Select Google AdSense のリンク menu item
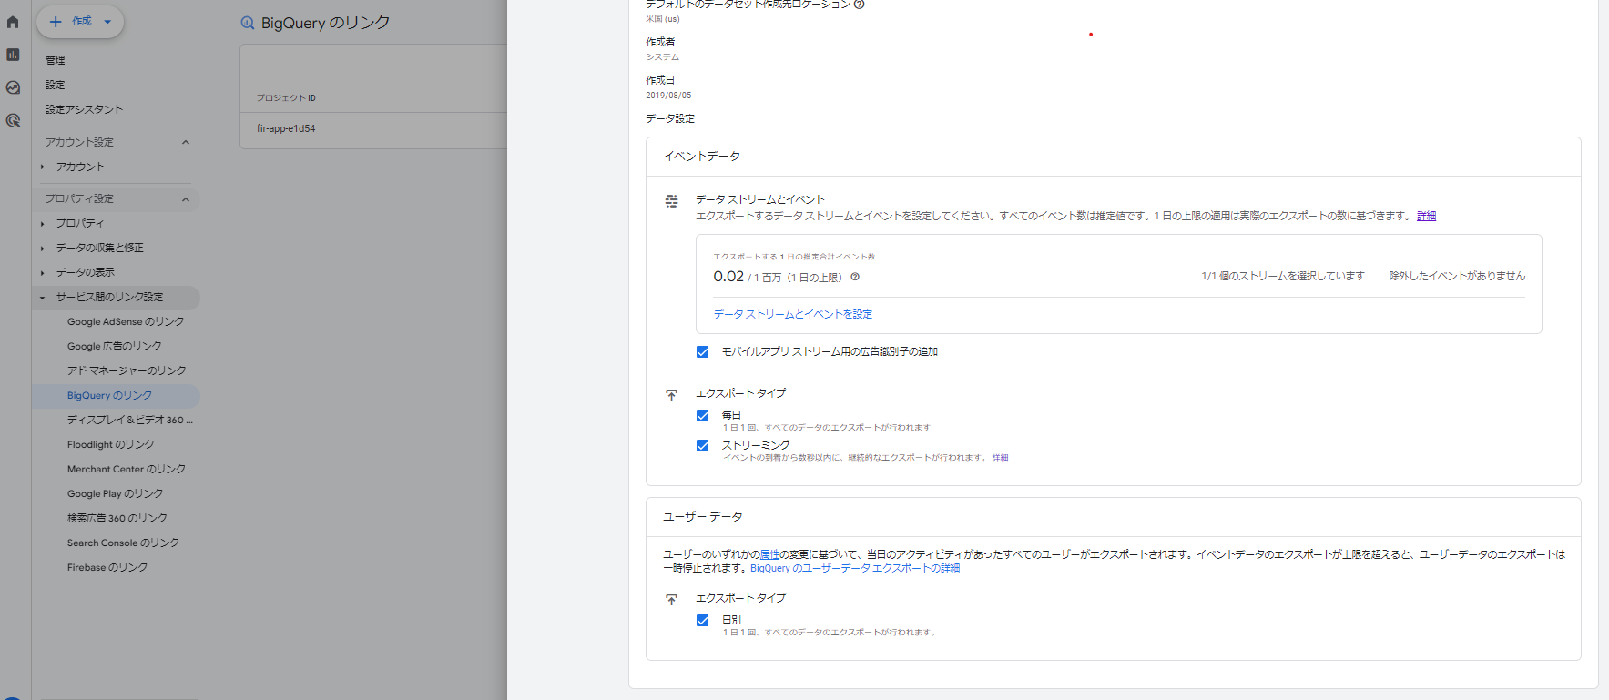The height and width of the screenshot is (700, 1609). pyautogui.click(x=125, y=321)
